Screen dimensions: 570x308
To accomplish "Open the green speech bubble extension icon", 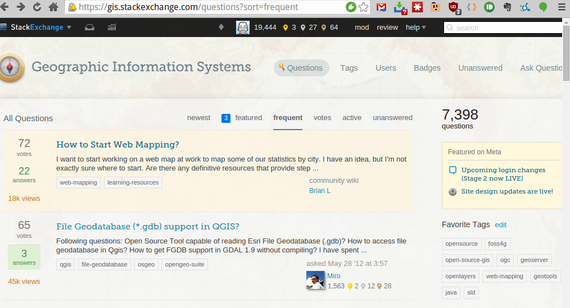I will point(543,7).
